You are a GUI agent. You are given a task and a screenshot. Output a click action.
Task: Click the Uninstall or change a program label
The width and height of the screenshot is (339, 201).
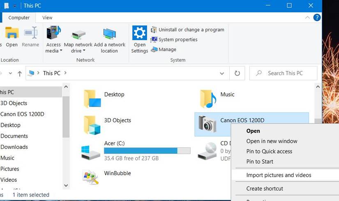coord(191,30)
